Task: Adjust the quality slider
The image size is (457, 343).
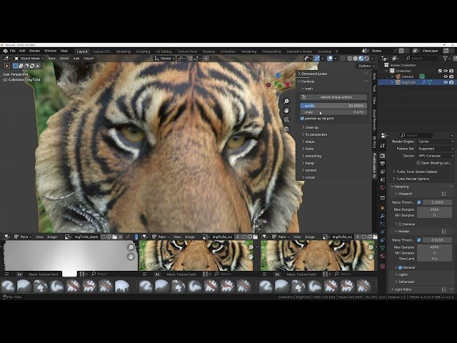Action: pos(333,106)
